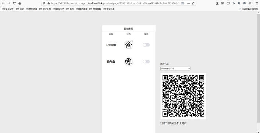Click the URL address field
The image size is (260, 133).
tap(115, 3)
